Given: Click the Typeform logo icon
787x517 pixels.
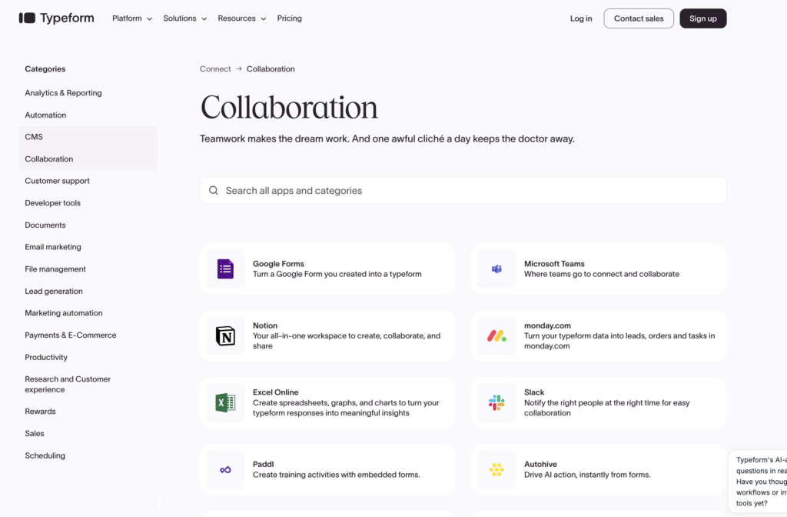Looking at the screenshot, I should point(27,18).
